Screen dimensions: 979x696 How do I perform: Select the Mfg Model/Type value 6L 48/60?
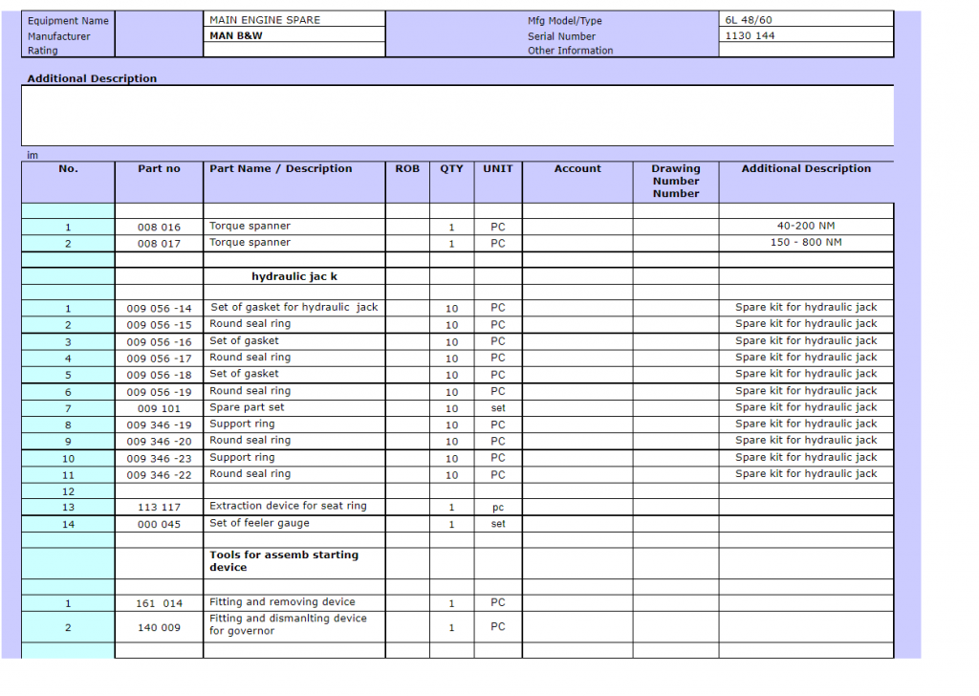[x=805, y=19]
